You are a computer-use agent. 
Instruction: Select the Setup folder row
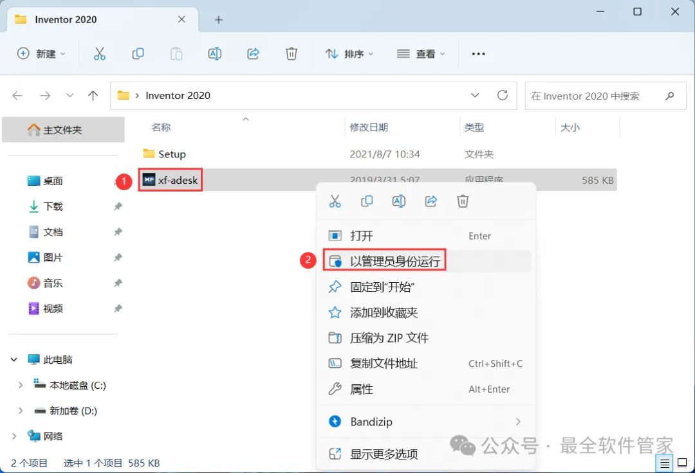377,154
